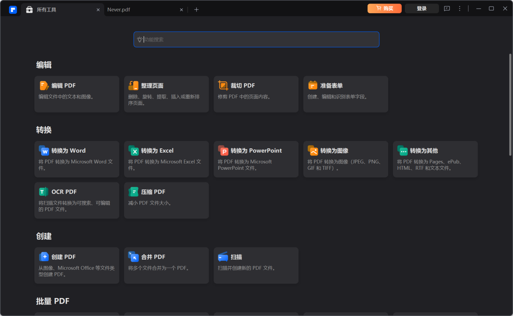Start the OCR PDF tool
This screenshot has height=316, width=513.
44,192
